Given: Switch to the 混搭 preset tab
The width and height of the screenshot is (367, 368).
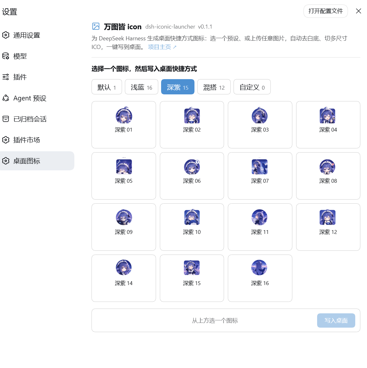Looking at the screenshot, I should click(x=214, y=87).
